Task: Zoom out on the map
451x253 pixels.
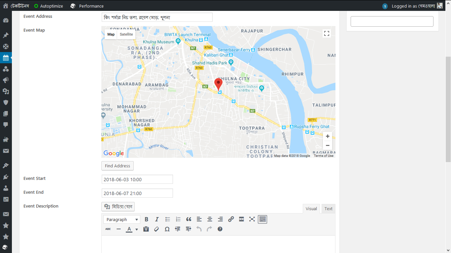Action: [x=328, y=146]
